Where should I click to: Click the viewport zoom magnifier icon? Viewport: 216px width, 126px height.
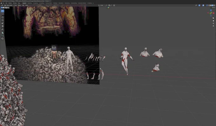pyautogui.click(x=213, y=18)
